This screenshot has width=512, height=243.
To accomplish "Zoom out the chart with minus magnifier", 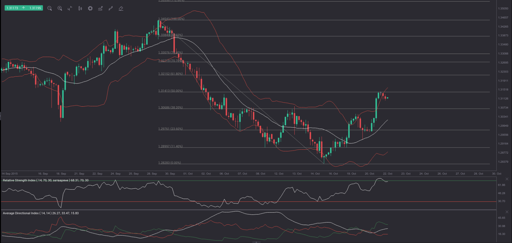I will tap(49, 8).
